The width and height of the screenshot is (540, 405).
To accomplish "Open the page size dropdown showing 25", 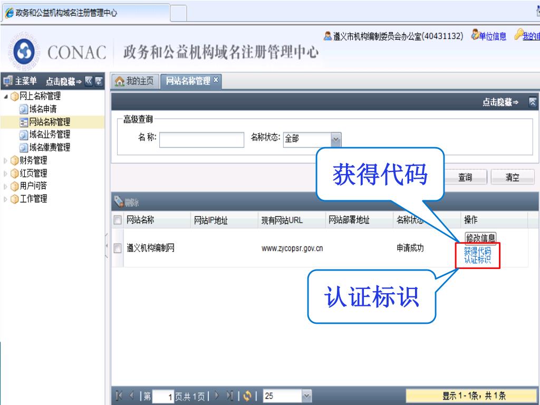I will [306, 396].
